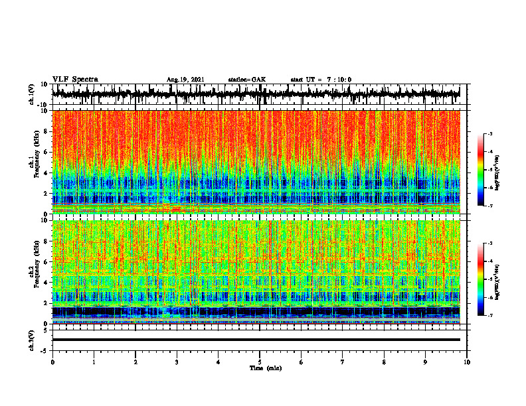Click the '-3' tick on ch.1 colorbar
Screen dimensions: 526x406
490,133
